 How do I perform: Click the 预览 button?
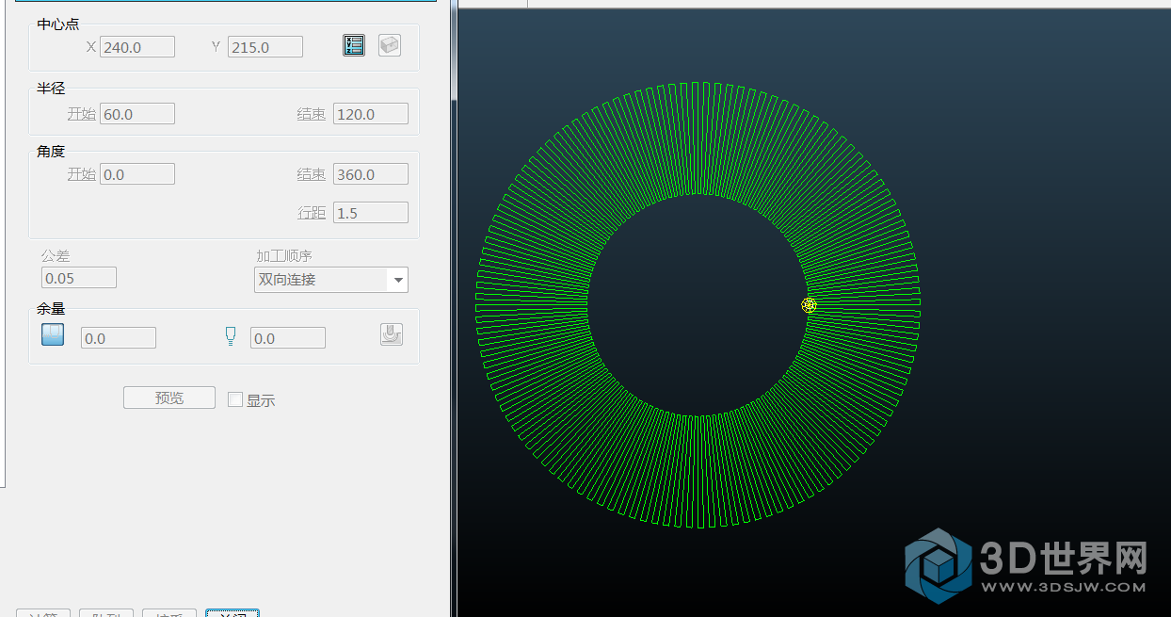169,398
